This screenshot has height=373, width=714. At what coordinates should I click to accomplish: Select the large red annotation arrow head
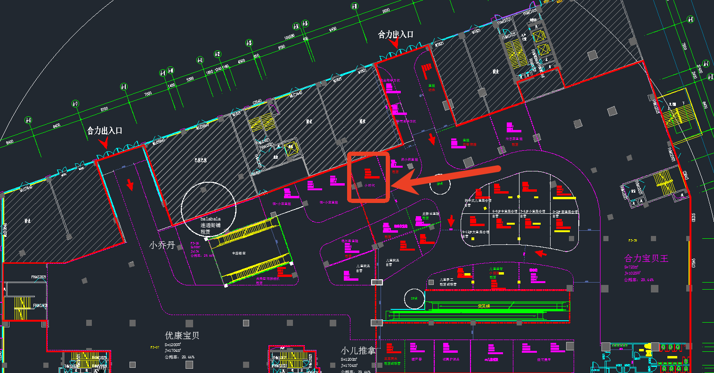click(400, 184)
